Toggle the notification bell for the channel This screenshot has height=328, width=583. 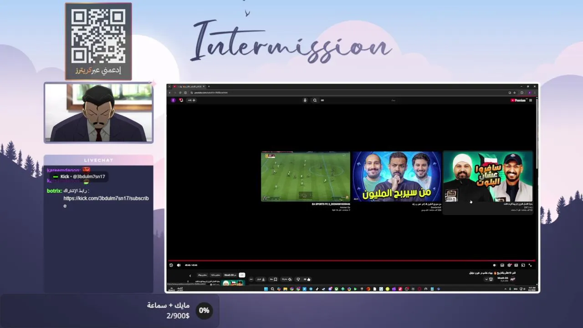(x=491, y=279)
